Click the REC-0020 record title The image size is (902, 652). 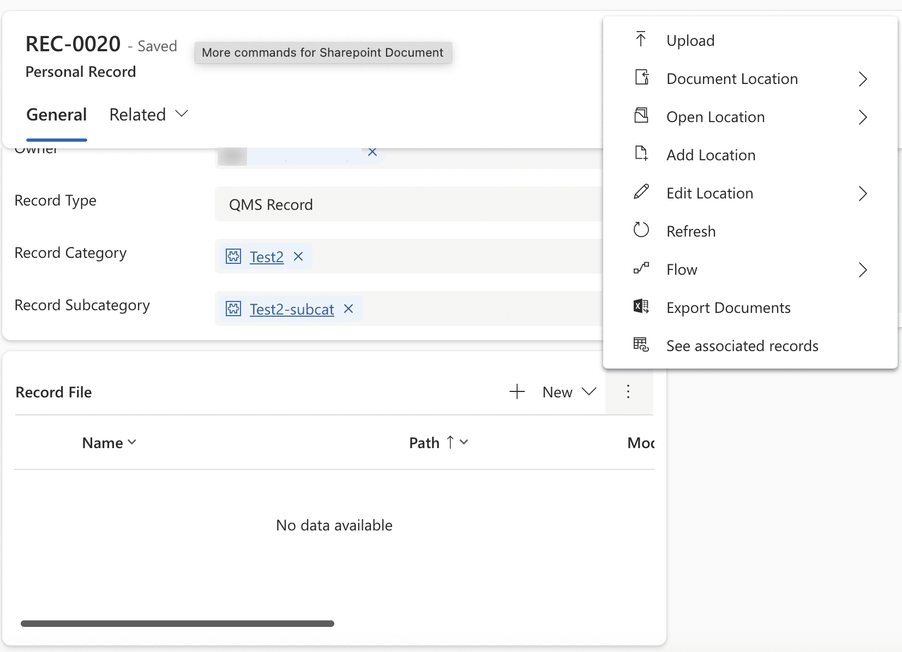point(73,44)
